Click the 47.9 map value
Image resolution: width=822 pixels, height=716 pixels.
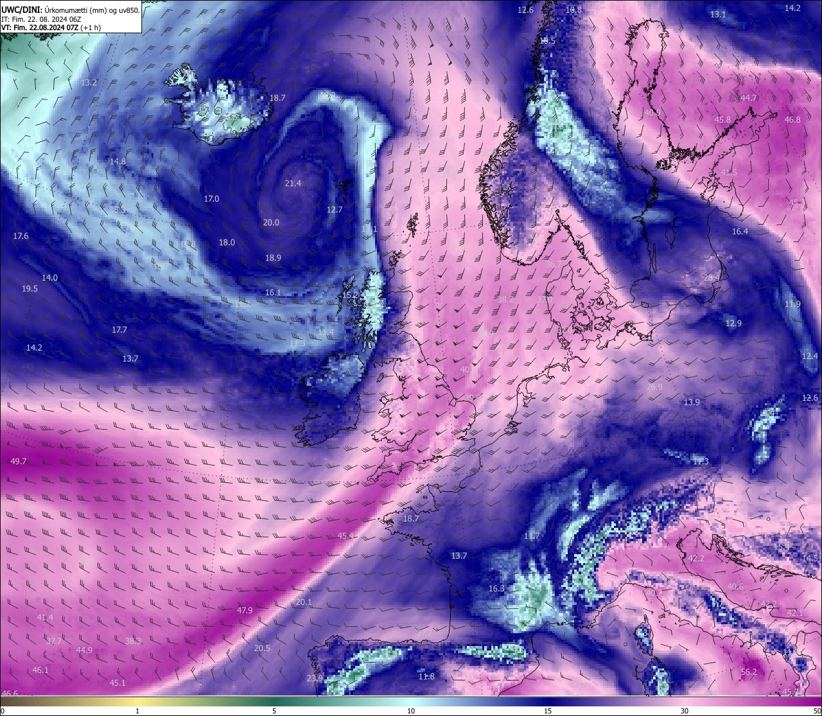(245, 610)
